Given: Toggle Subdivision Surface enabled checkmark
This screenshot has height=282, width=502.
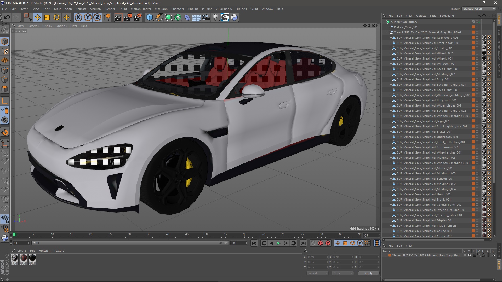Looking at the screenshot, I should 480,22.
